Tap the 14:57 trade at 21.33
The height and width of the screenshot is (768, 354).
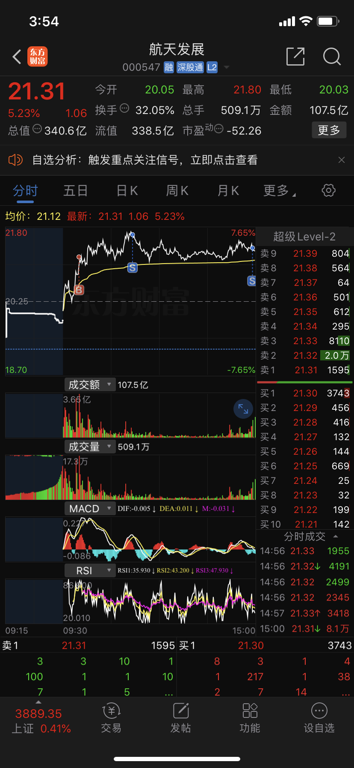304,613
